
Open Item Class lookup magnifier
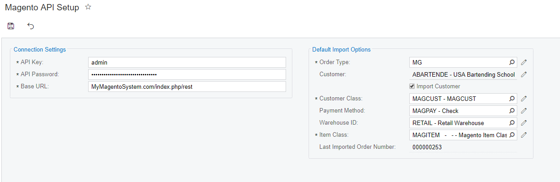tap(512, 135)
